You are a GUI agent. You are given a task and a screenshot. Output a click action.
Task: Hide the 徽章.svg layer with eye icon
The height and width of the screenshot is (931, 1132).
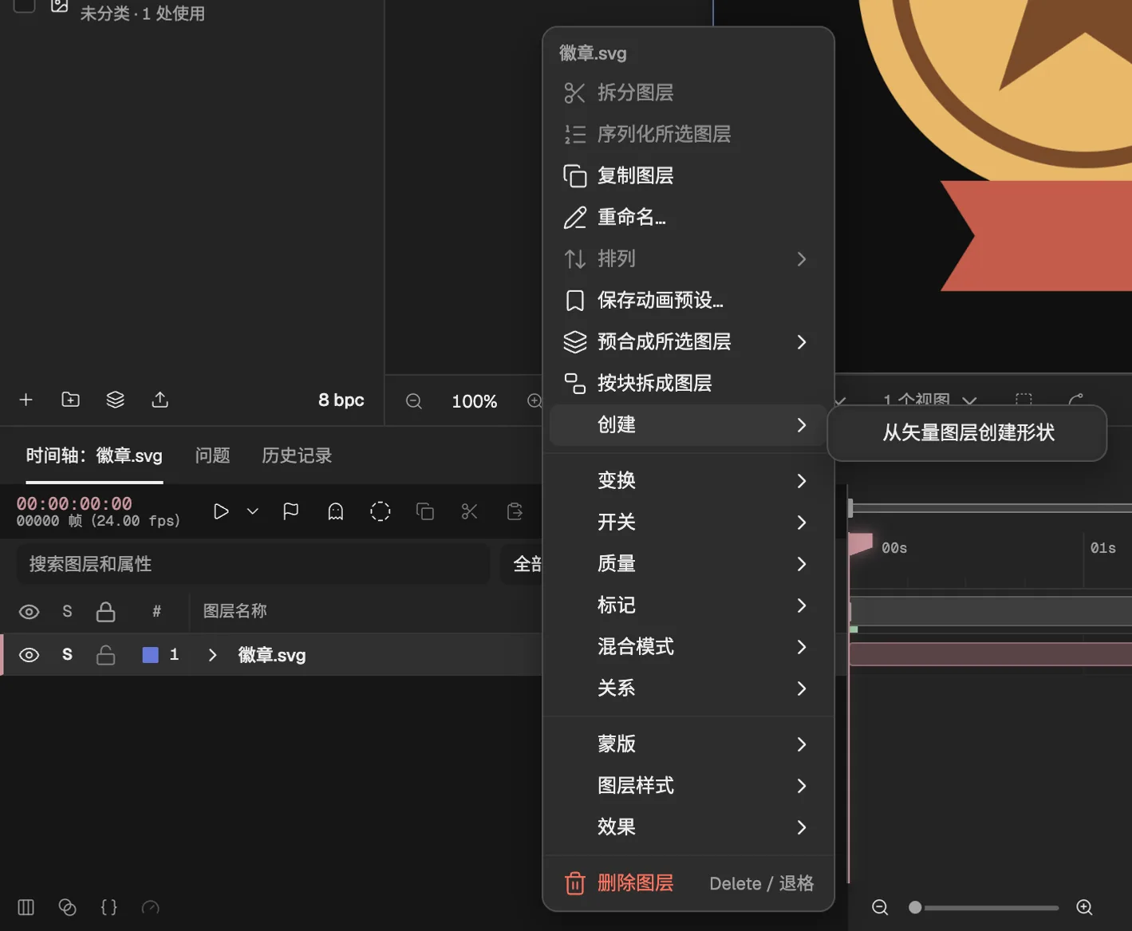pyautogui.click(x=29, y=655)
